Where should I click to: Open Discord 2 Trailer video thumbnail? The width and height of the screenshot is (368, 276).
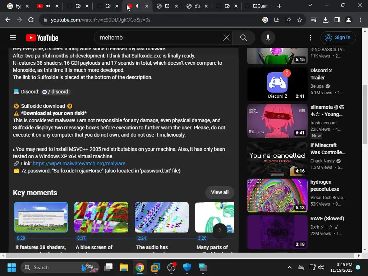click(x=277, y=84)
